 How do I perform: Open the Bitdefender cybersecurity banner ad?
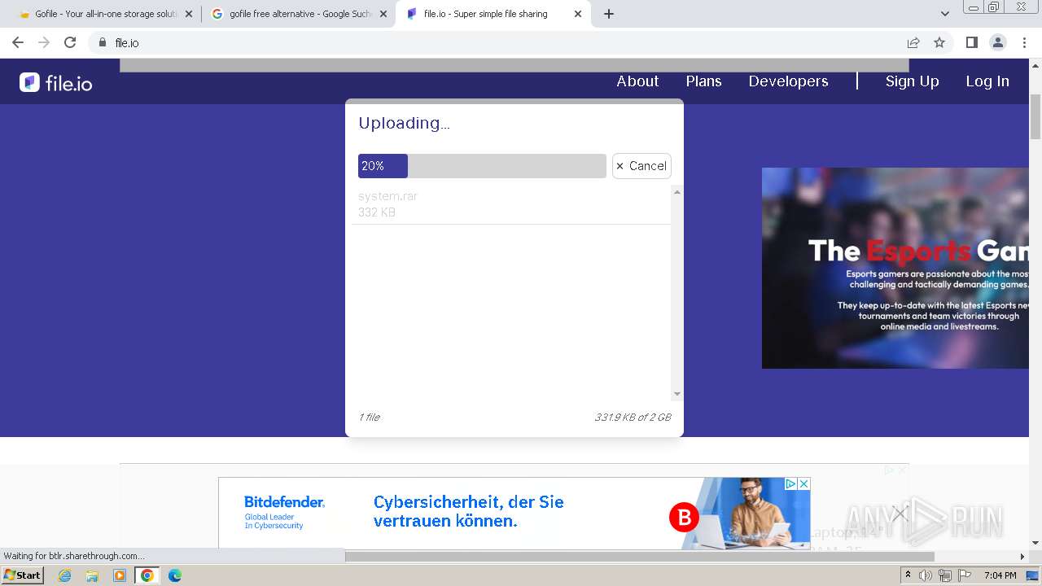click(x=514, y=513)
